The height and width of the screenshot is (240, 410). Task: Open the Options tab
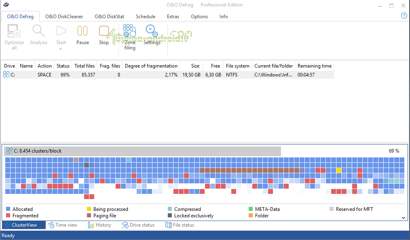coord(199,17)
